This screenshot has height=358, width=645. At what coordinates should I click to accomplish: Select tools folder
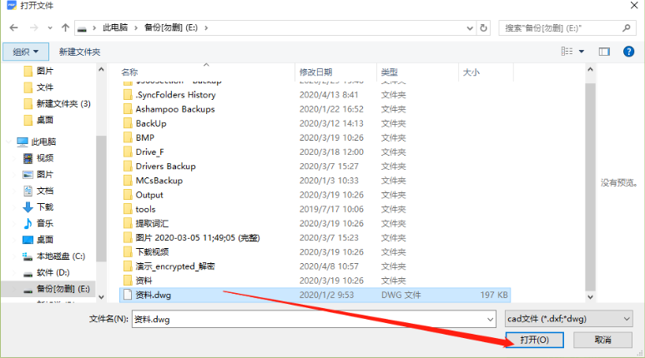[x=146, y=209]
